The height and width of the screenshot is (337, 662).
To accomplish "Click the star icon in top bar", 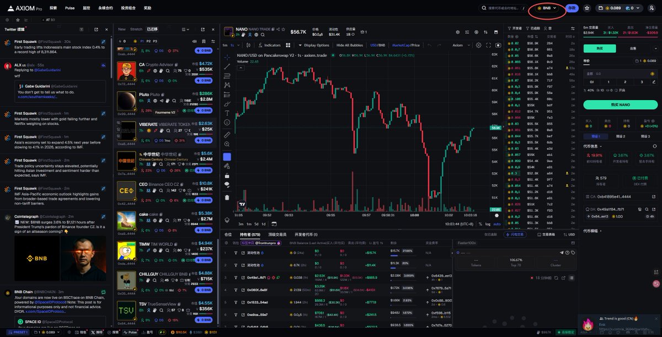I will click(x=587, y=8).
